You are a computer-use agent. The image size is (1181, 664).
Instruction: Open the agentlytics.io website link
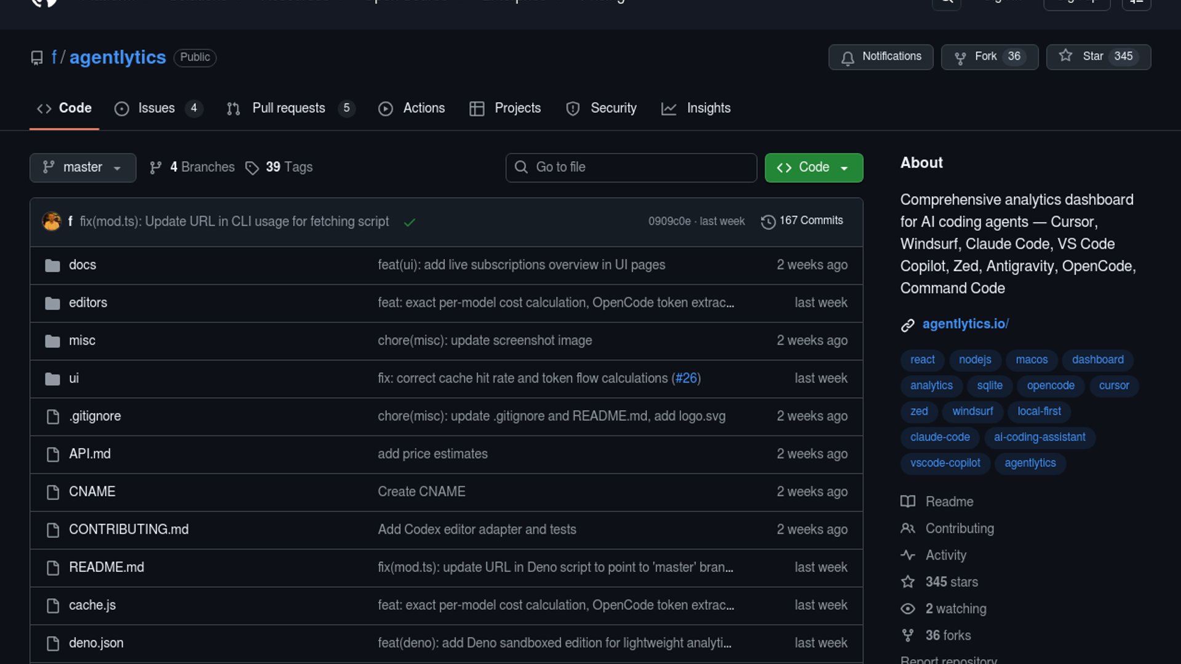coord(964,324)
